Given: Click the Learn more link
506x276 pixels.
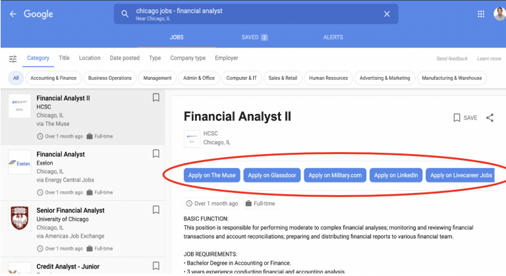Looking at the screenshot, I should 489,59.
